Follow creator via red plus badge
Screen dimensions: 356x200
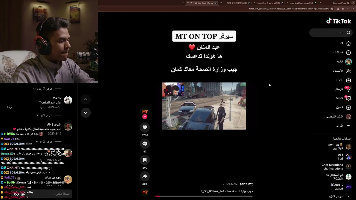pyautogui.click(x=145, y=117)
